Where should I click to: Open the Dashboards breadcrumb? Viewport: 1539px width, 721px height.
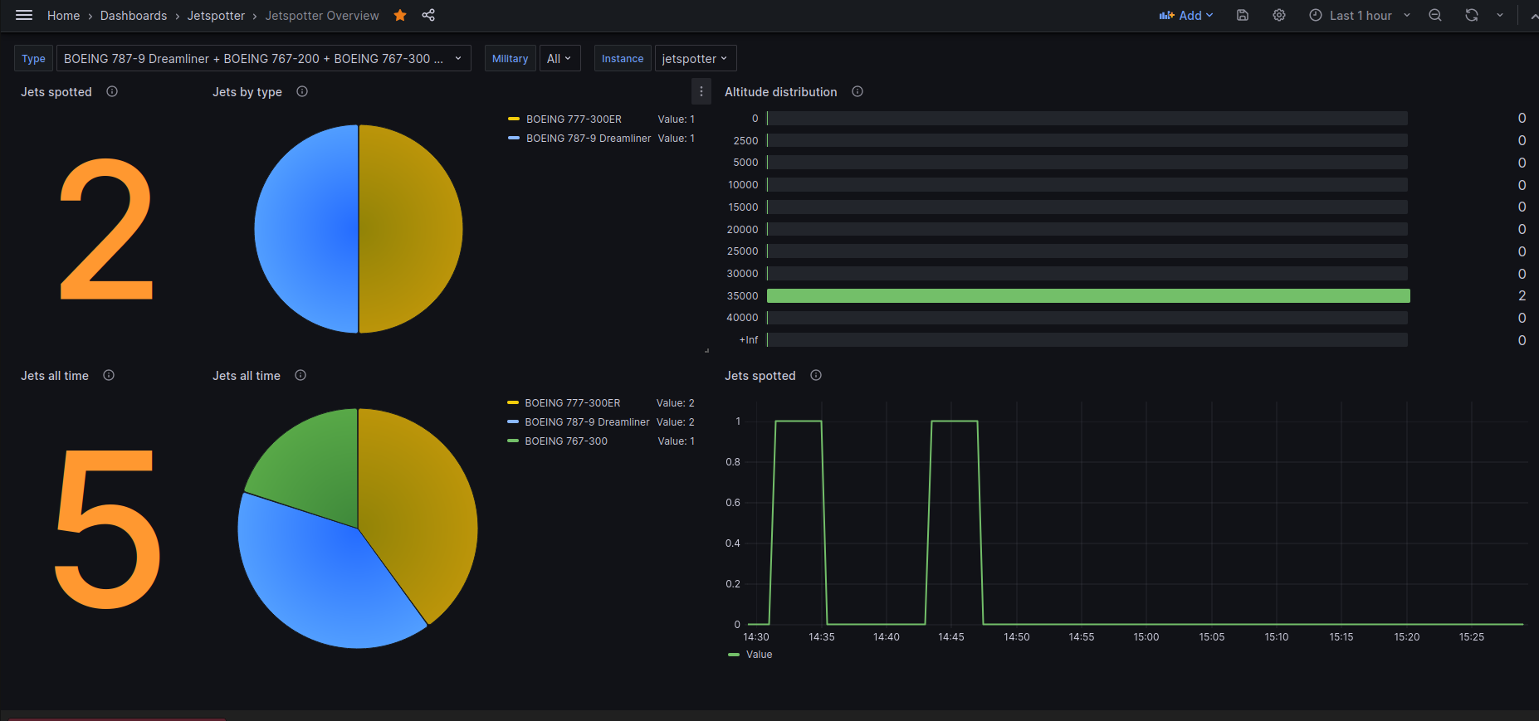134,16
